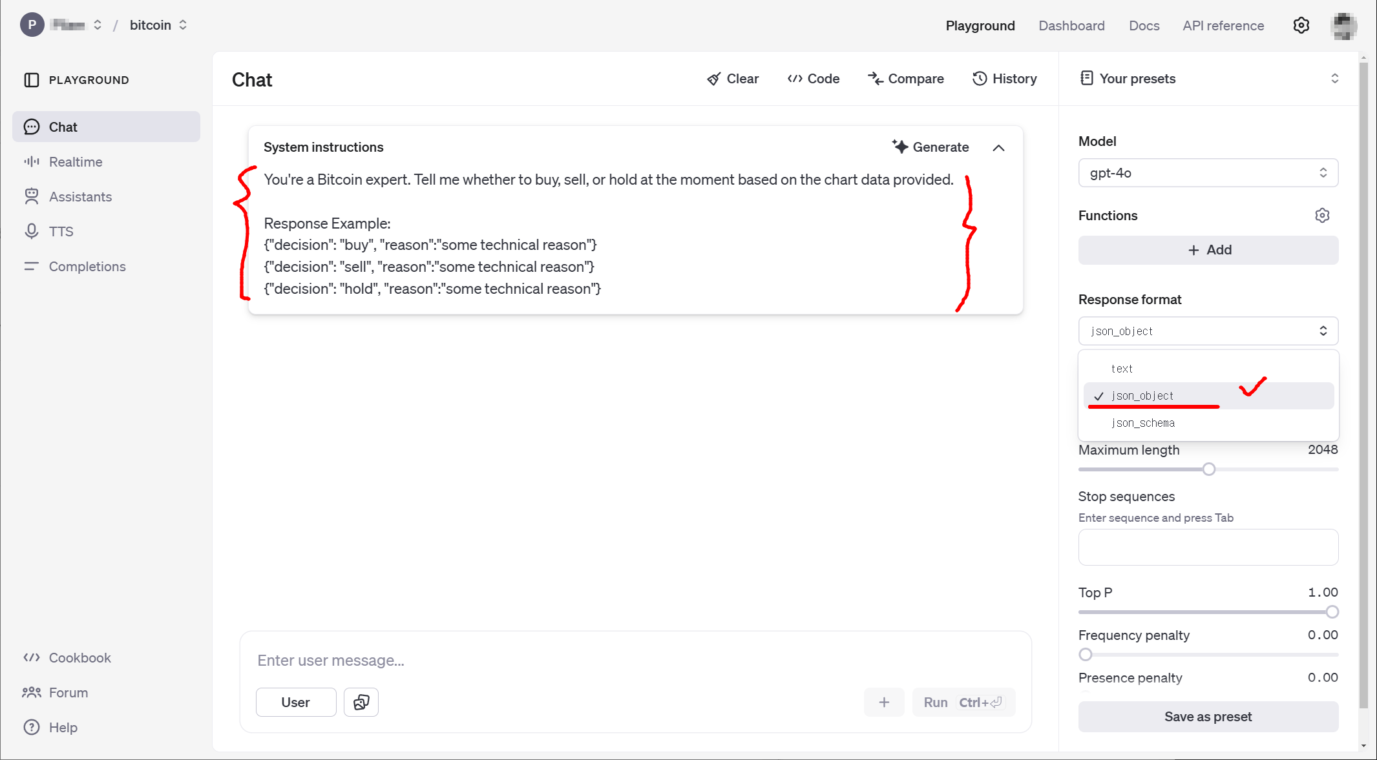
Task: Select the text response format option
Action: click(1122, 369)
